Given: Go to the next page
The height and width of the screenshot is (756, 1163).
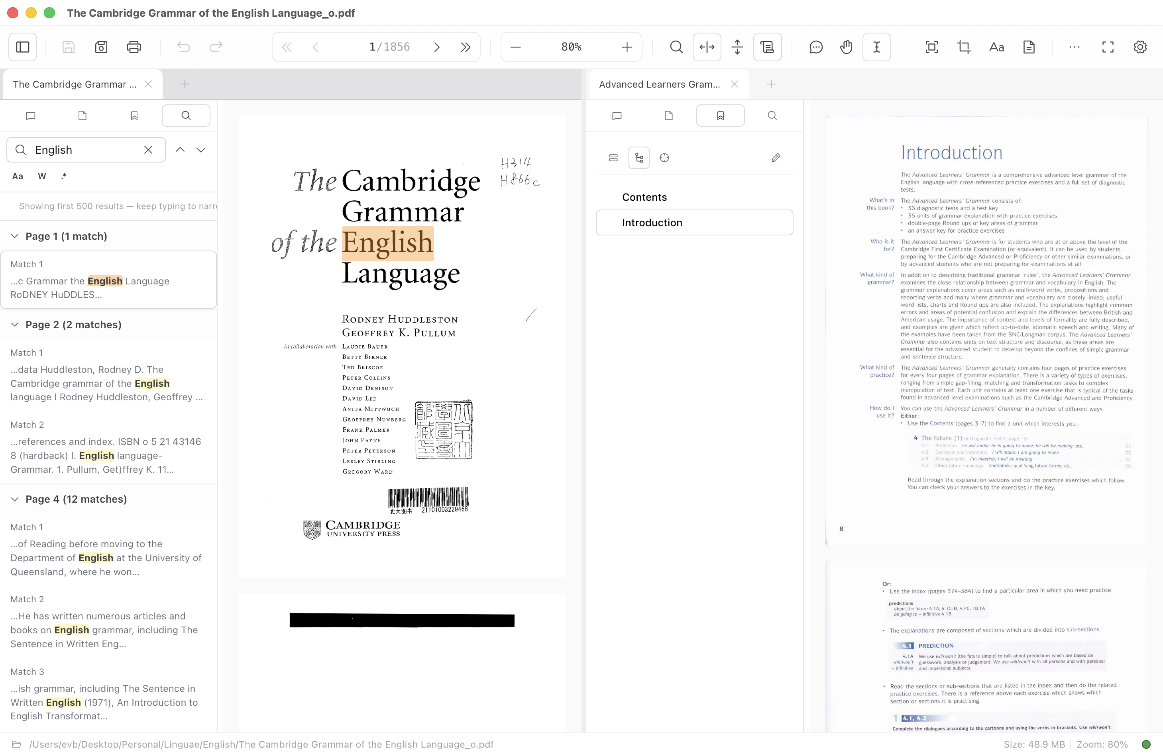Looking at the screenshot, I should click(437, 47).
